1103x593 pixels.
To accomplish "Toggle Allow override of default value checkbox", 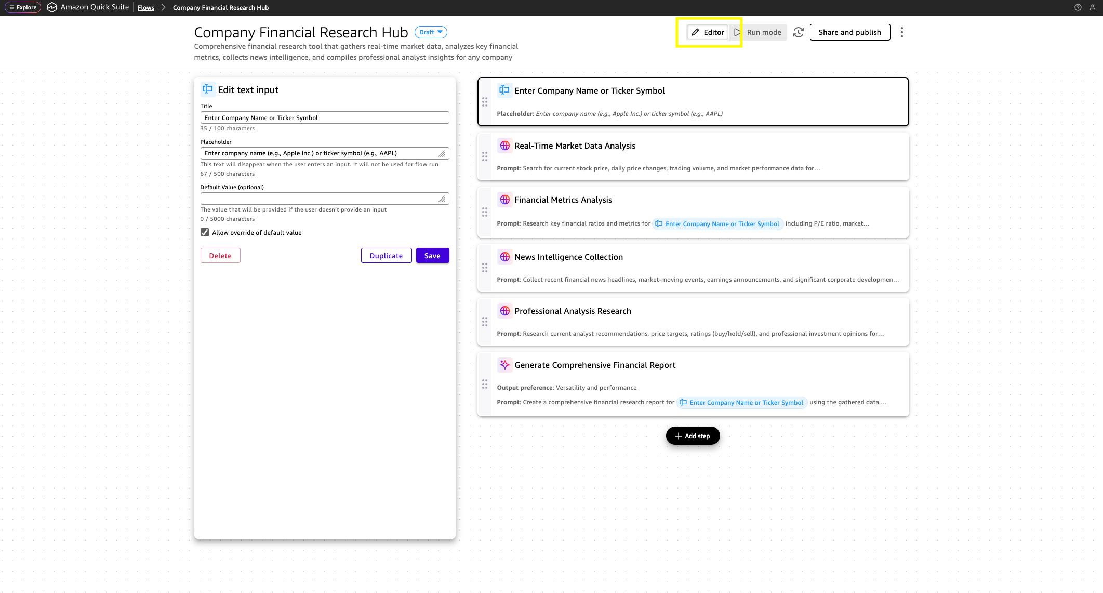I will coord(205,232).
